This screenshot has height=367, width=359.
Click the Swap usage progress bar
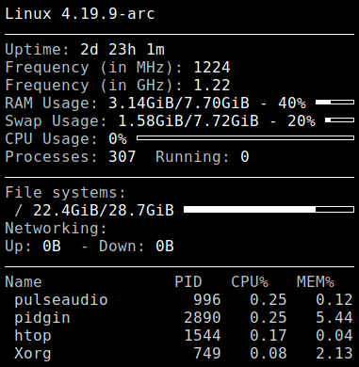[x=339, y=120]
